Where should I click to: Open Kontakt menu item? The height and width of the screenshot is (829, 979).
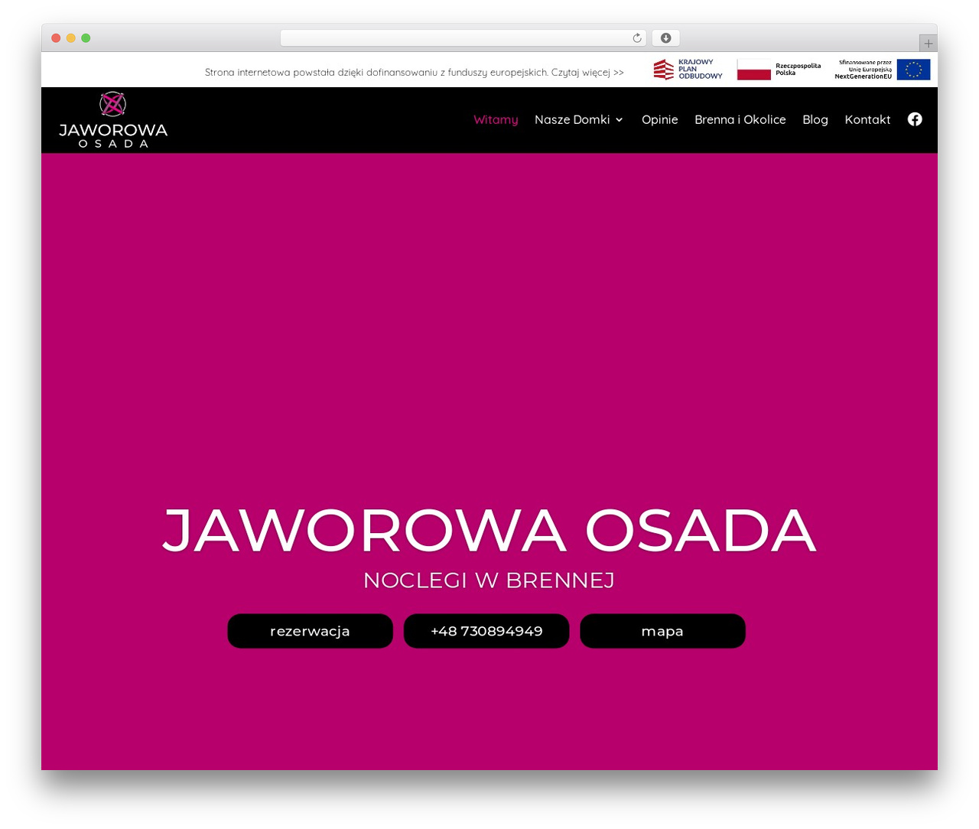click(x=867, y=119)
